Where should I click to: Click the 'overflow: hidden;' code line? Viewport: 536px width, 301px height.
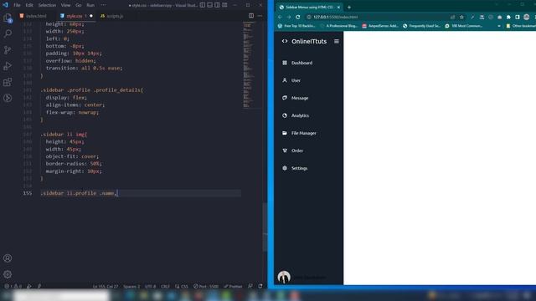pyautogui.click(x=70, y=61)
